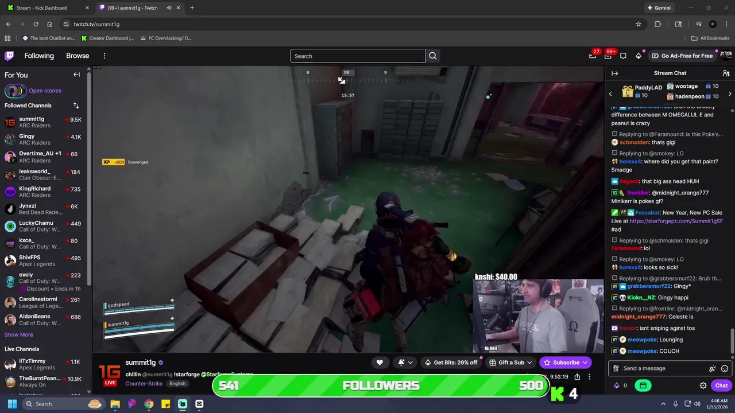Click the search magnifier button

click(x=433, y=56)
